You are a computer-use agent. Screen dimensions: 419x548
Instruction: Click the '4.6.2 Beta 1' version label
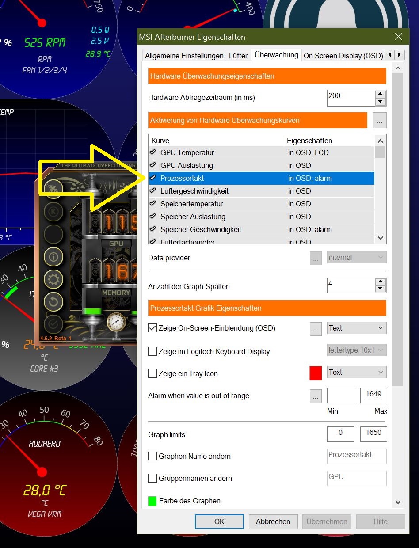(56, 338)
